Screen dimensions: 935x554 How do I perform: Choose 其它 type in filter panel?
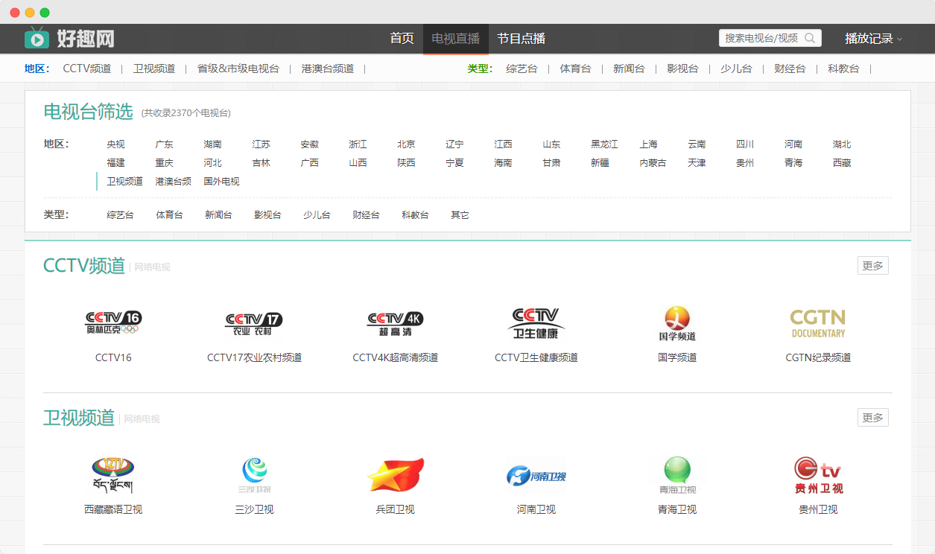(x=460, y=215)
